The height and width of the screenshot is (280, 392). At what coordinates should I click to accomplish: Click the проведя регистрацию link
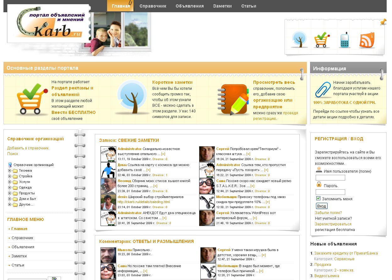point(275,116)
